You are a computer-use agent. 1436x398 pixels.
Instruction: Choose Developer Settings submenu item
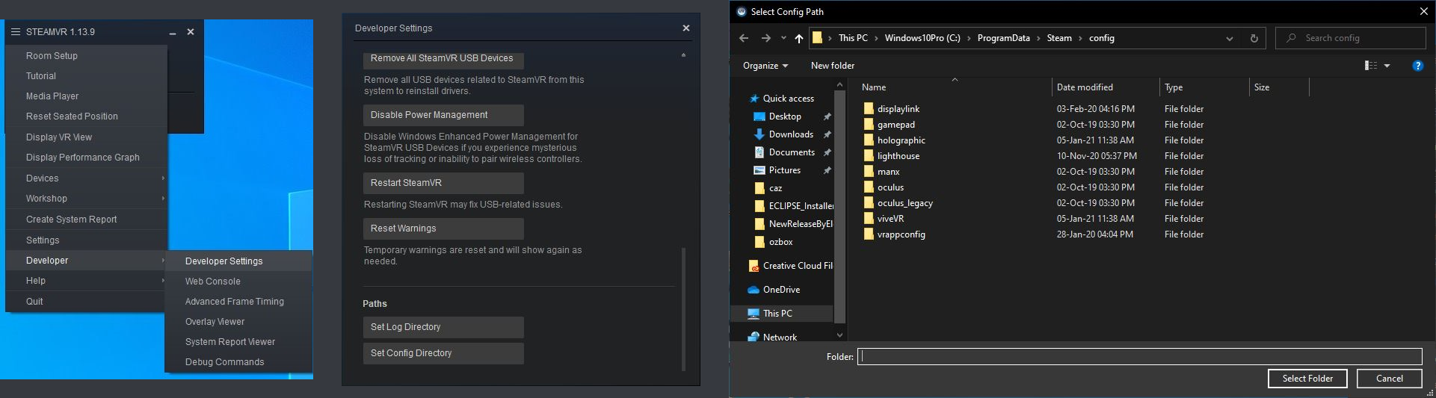pos(238,261)
